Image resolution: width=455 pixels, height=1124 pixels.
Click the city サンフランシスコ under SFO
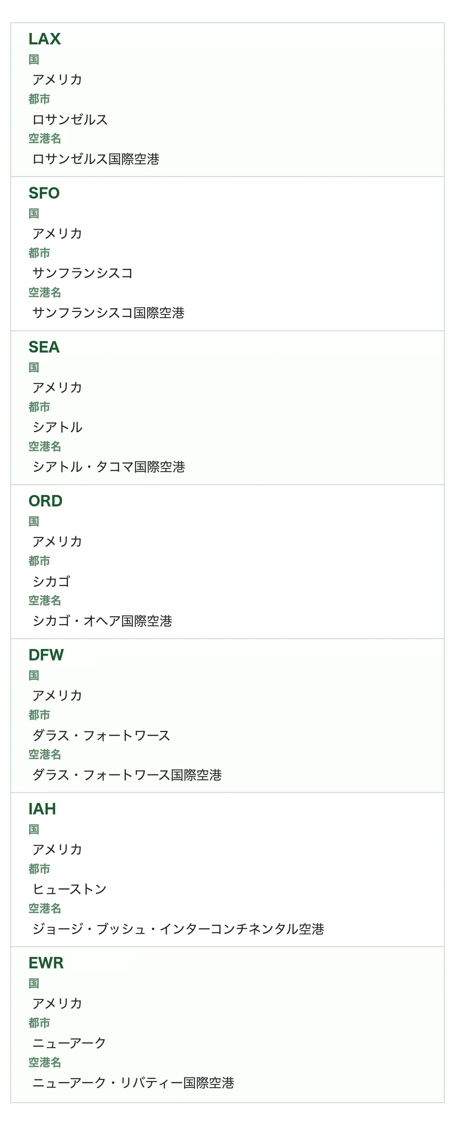[83, 273]
